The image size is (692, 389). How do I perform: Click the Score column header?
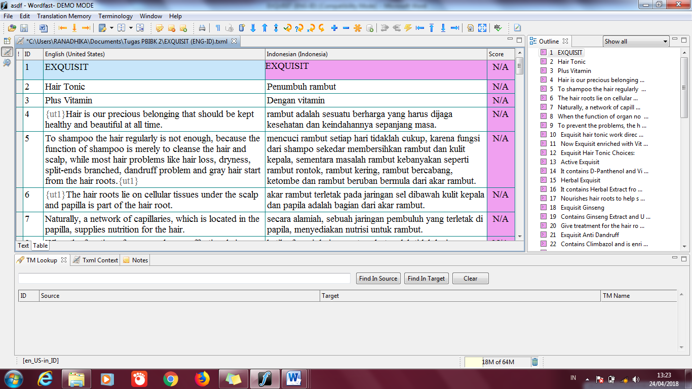pos(501,54)
